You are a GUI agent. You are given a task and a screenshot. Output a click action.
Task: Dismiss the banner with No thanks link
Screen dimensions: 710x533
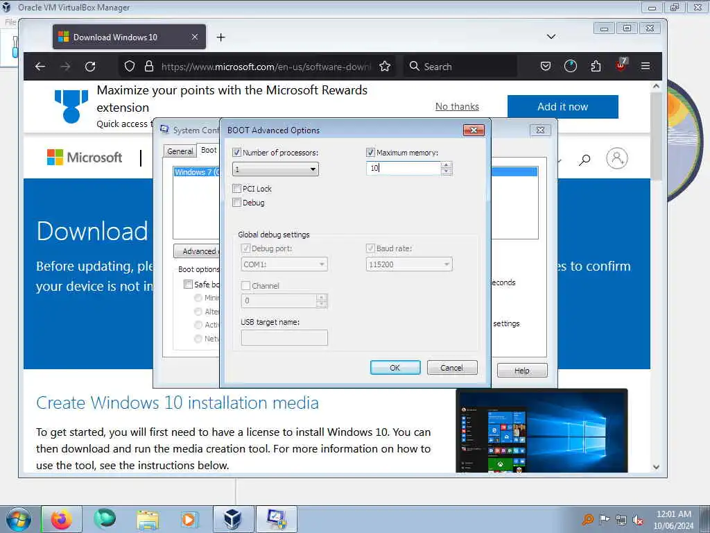click(457, 106)
